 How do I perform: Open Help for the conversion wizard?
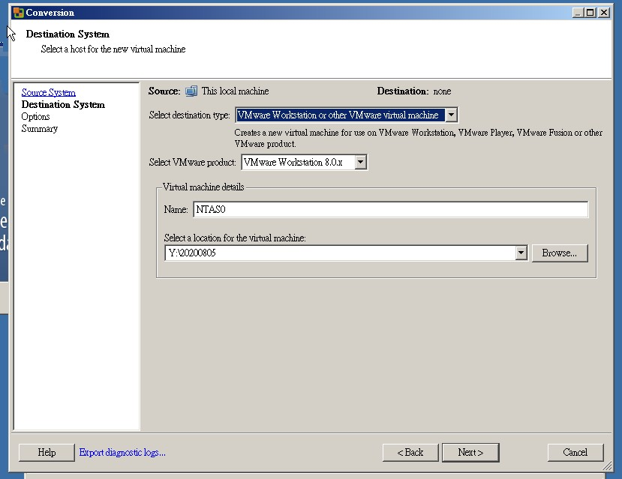(47, 453)
